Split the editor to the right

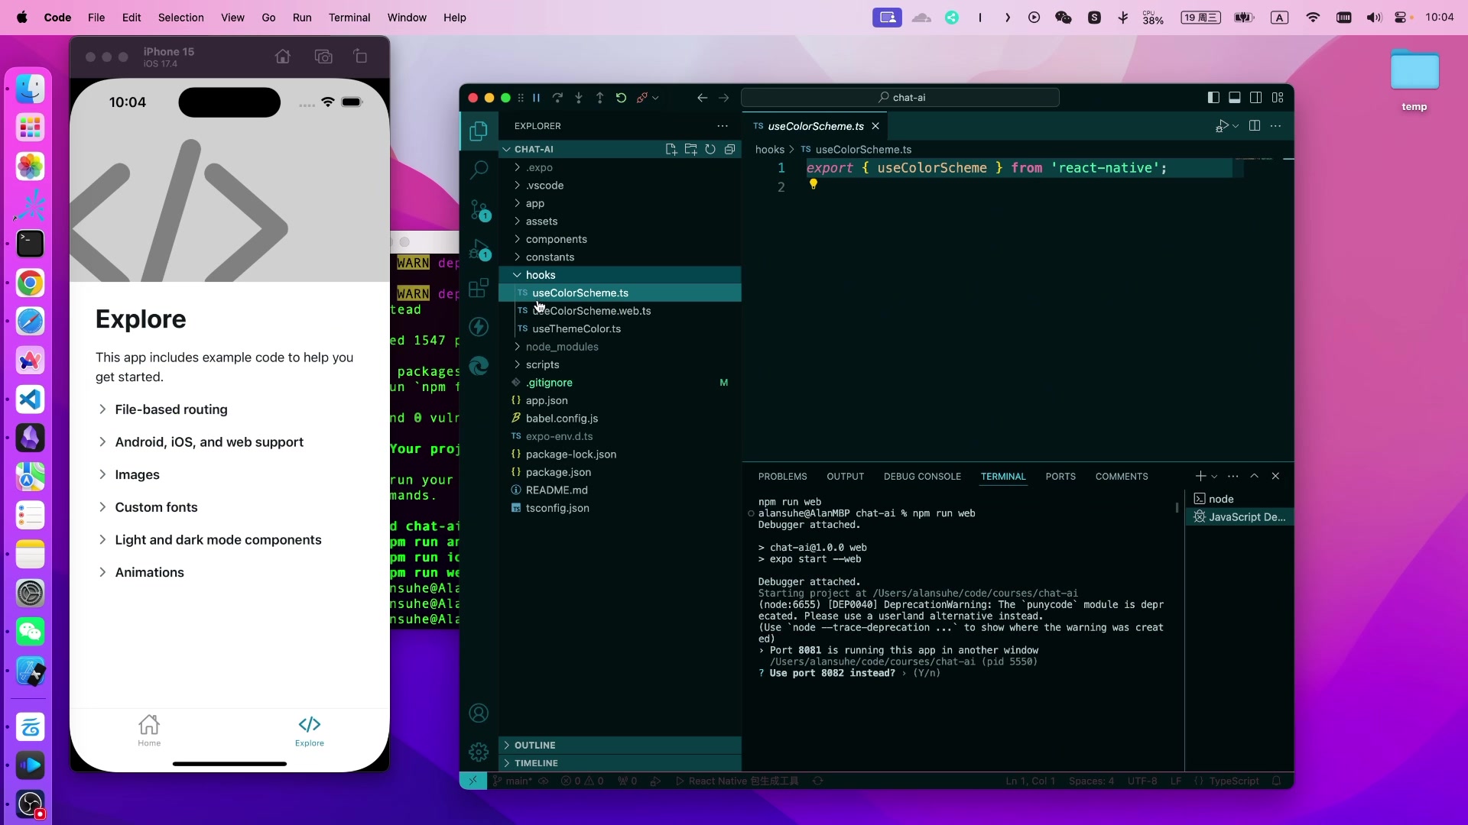(1254, 126)
